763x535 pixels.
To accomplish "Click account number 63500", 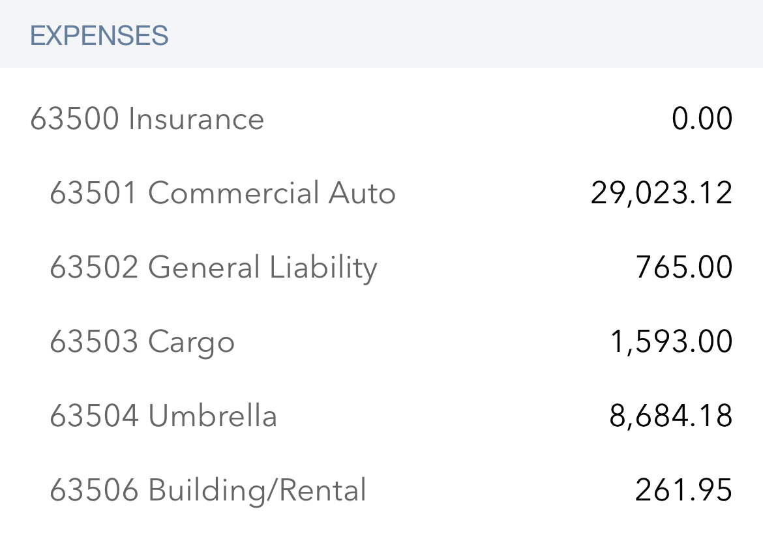I will click(x=75, y=119).
